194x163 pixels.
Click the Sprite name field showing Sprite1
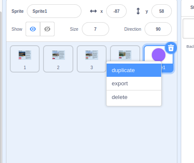click(54, 11)
